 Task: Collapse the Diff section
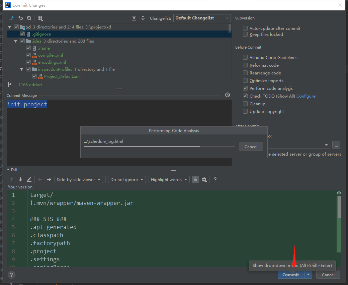point(8,170)
